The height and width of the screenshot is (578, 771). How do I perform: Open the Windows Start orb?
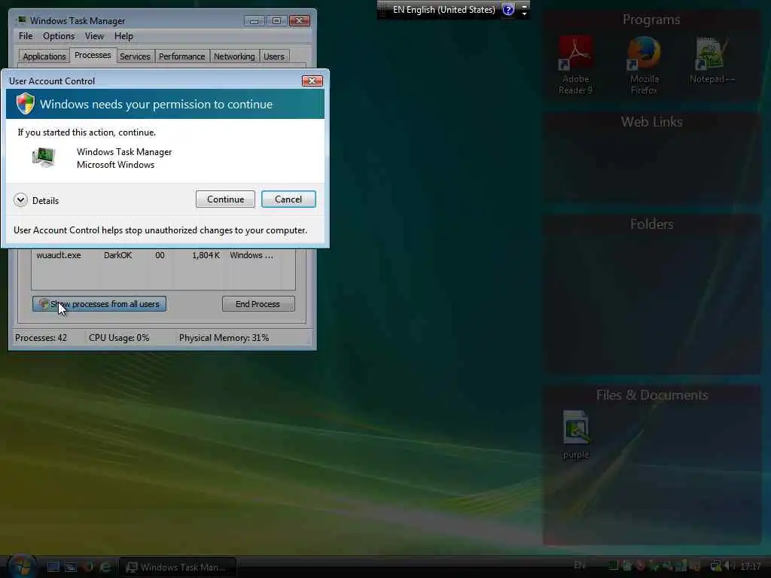coord(22,566)
